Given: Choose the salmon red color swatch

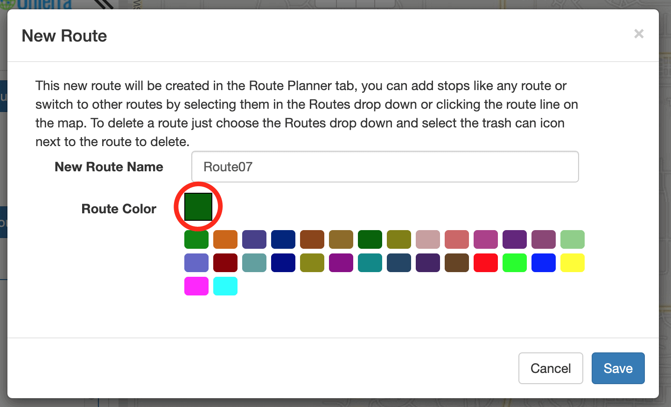Looking at the screenshot, I should pyautogui.click(x=457, y=239).
